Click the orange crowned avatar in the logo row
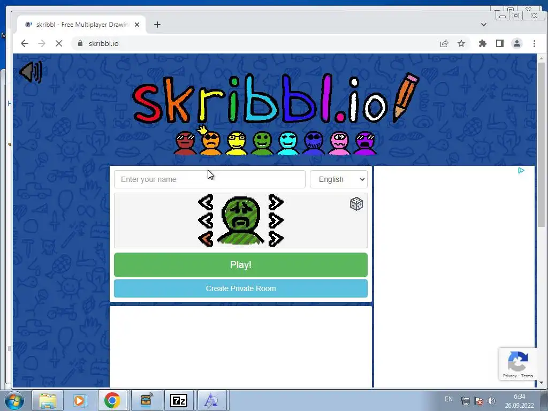The width and height of the screenshot is (548, 411). [210, 141]
